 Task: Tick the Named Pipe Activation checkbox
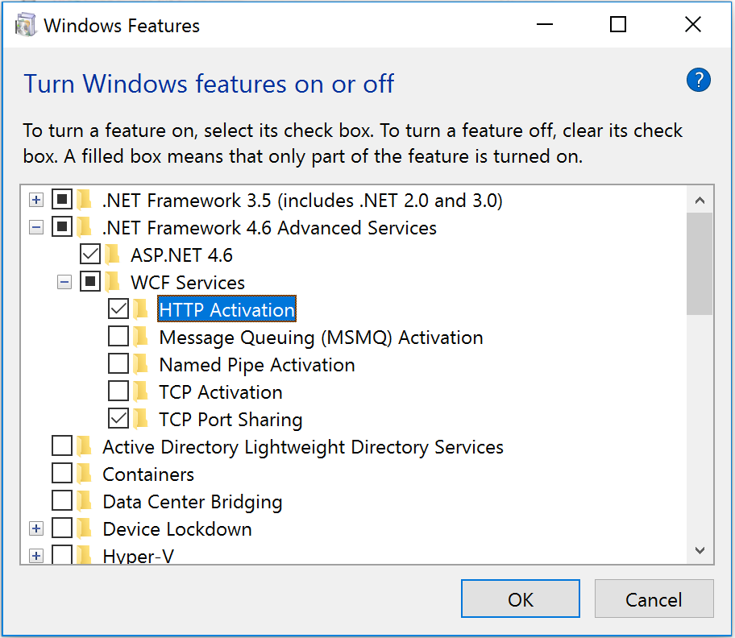point(118,364)
